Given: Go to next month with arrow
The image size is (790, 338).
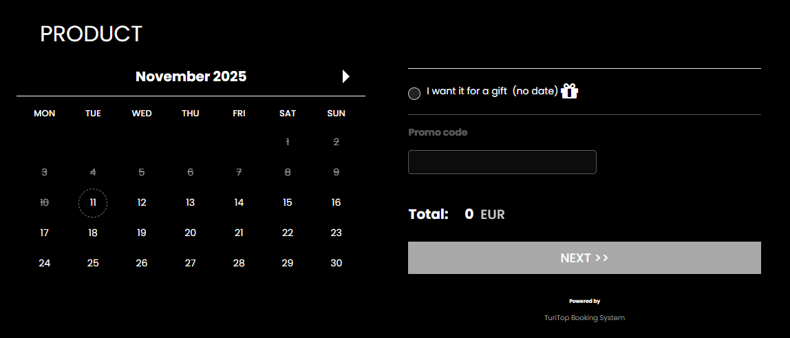Looking at the screenshot, I should (346, 76).
